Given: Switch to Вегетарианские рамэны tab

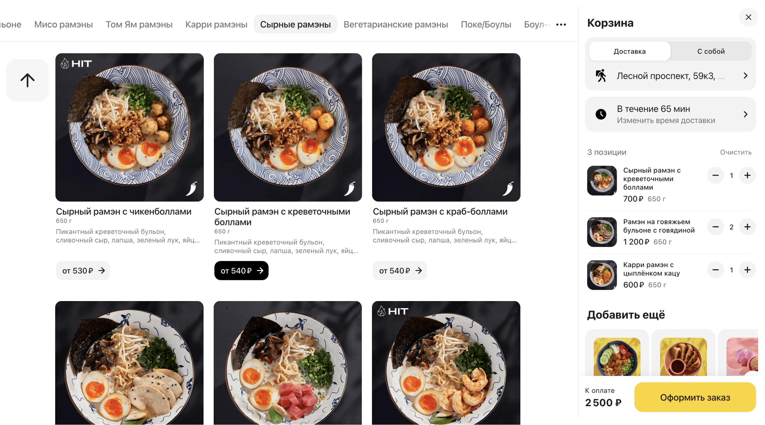Looking at the screenshot, I should 396,25.
